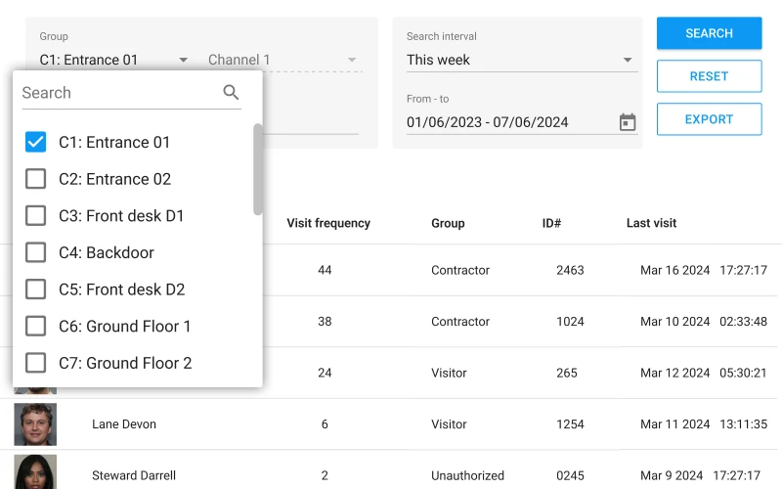This screenshot has width=782, height=489.
Task: Expand the Search interval dropdown
Action: point(522,60)
